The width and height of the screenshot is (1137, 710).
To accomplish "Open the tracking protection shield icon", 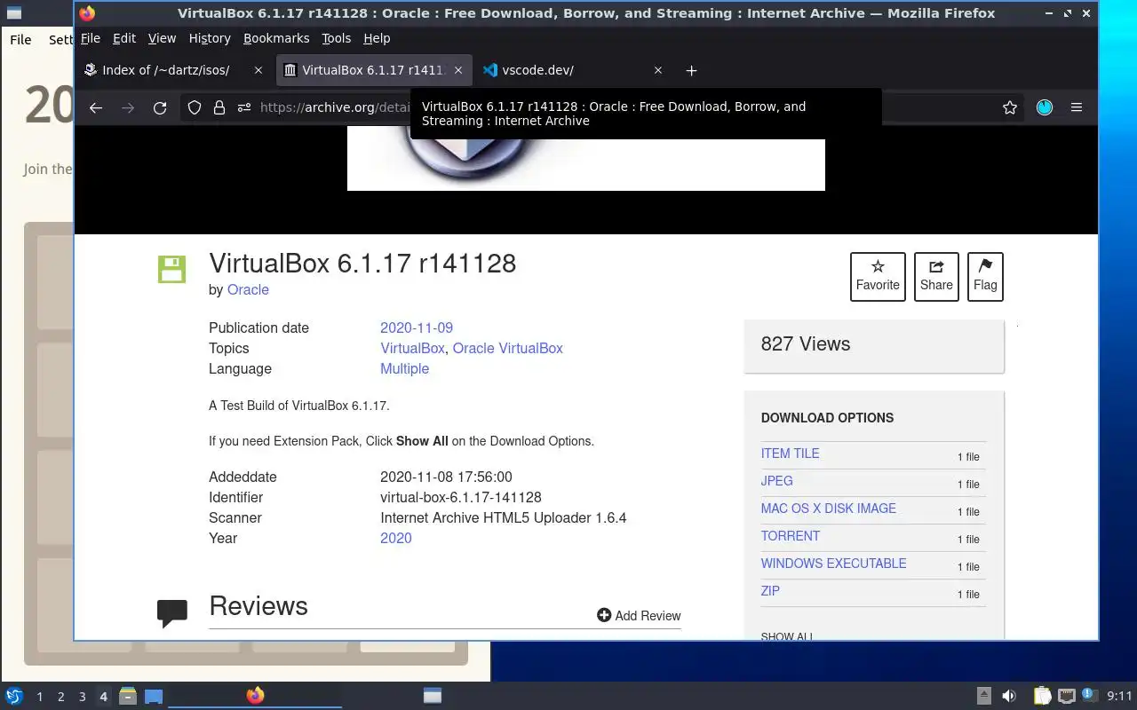I will pyautogui.click(x=195, y=107).
